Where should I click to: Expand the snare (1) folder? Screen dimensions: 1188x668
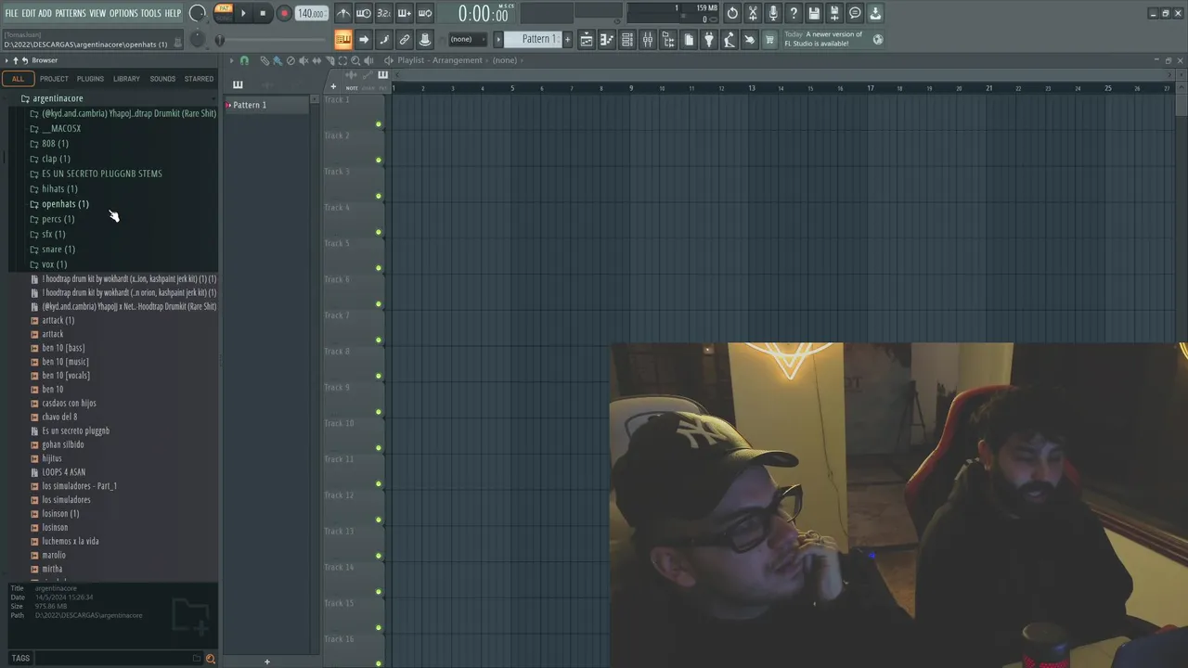58,249
